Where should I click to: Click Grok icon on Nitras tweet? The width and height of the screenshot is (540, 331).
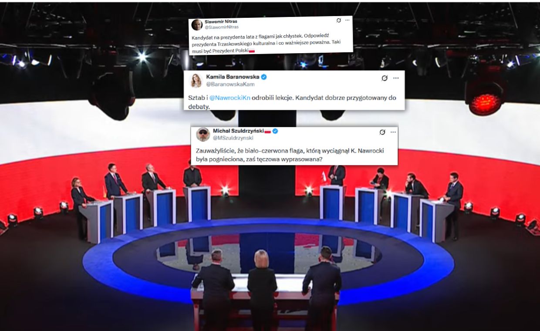click(x=339, y=20)
